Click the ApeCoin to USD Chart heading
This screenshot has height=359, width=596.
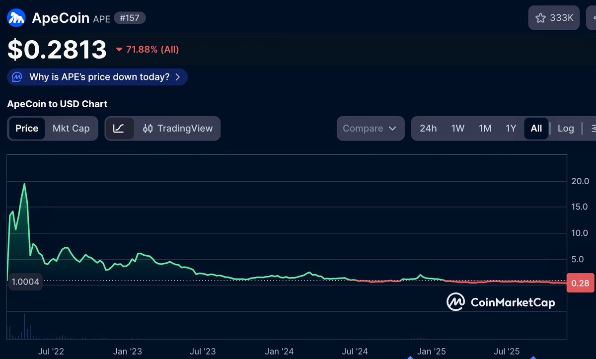(57, 104)
